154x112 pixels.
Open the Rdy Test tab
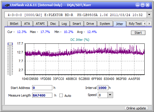tap(135, 24)
